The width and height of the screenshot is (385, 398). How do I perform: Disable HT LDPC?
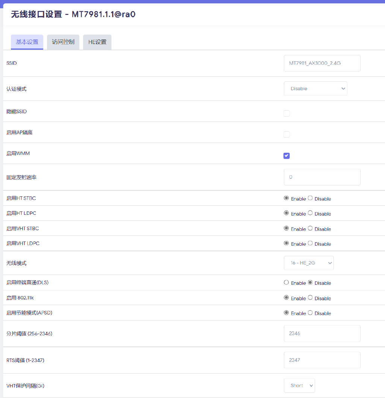[x=310, y=213]
